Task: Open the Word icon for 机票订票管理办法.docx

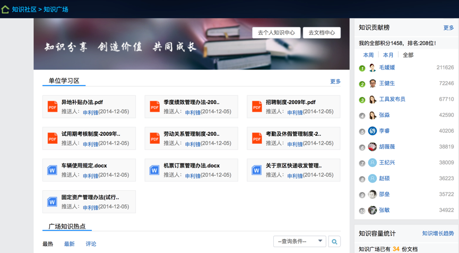Action: tap(154, 170)
